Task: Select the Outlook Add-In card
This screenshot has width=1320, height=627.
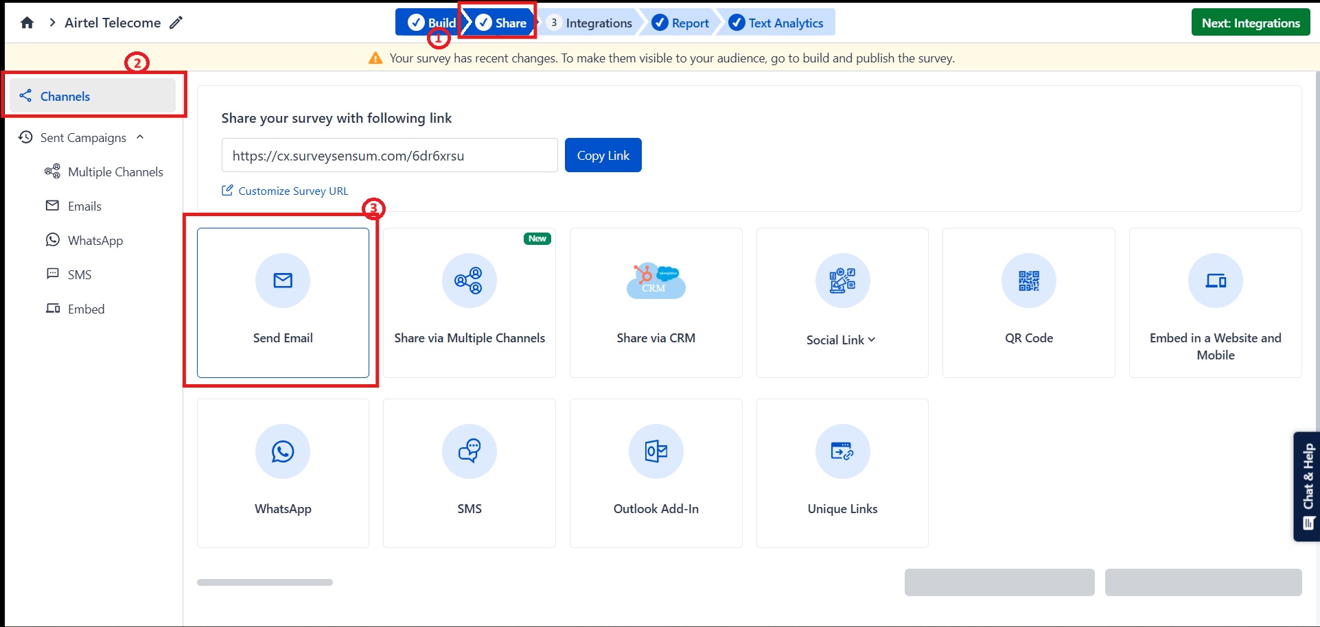Action: pos(656,473)
